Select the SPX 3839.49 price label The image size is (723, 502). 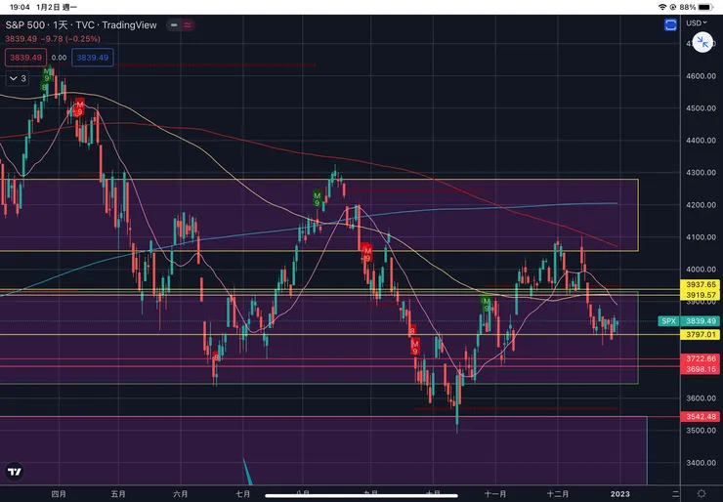coord(689,321)
